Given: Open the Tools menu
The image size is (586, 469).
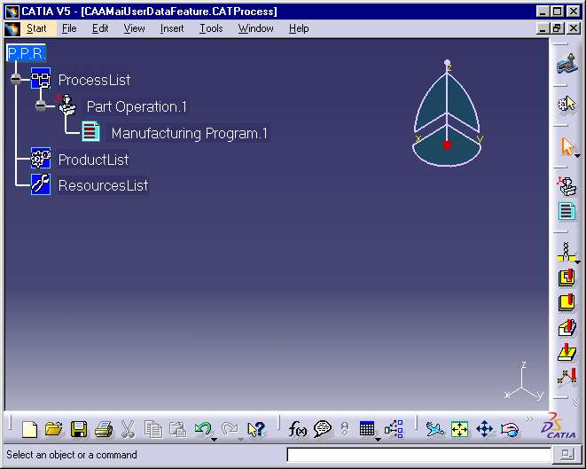Looking at the screenshot, I should click(211, 28).
